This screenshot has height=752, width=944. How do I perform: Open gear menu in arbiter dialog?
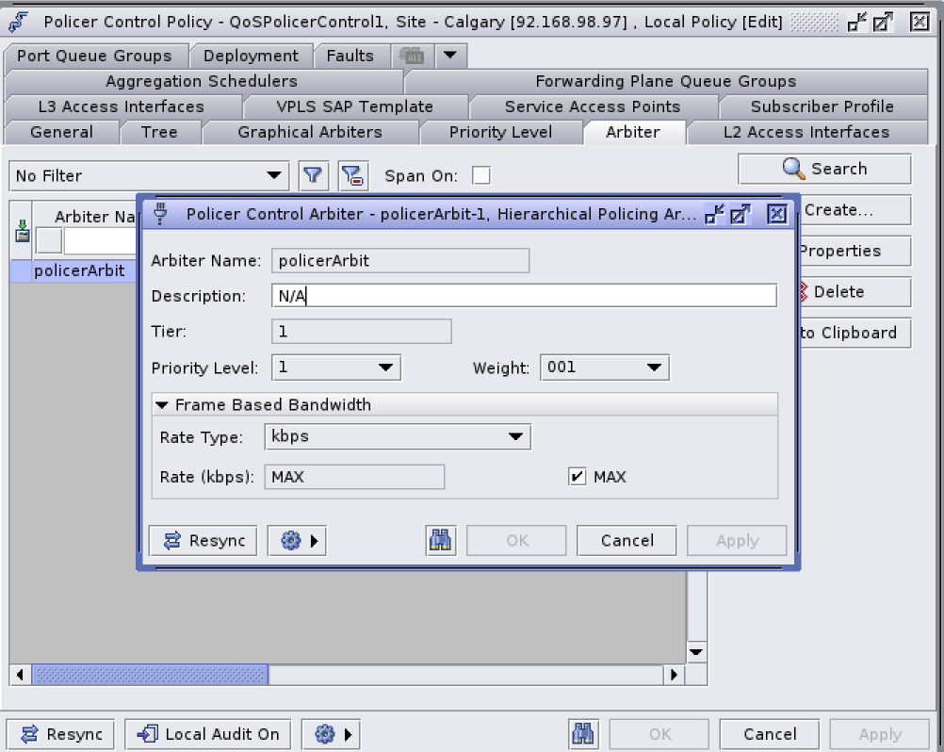[297, 541]
